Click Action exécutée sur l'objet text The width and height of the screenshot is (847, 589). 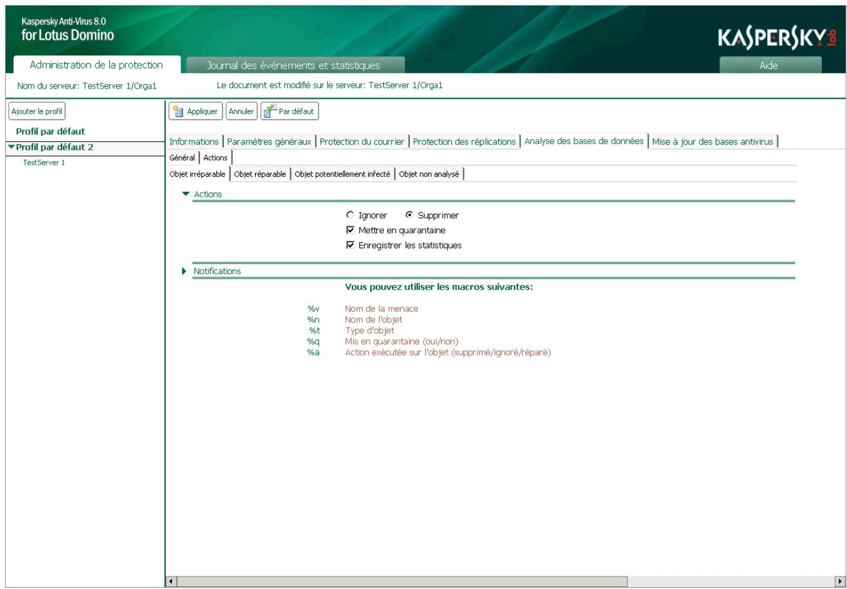pyautogui.click(x=448, y=352)
